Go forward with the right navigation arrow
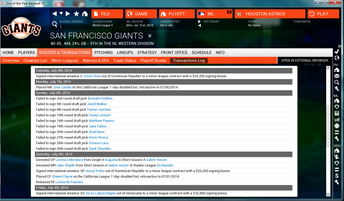Screen dimensions: 344x201 pos(68,14)
